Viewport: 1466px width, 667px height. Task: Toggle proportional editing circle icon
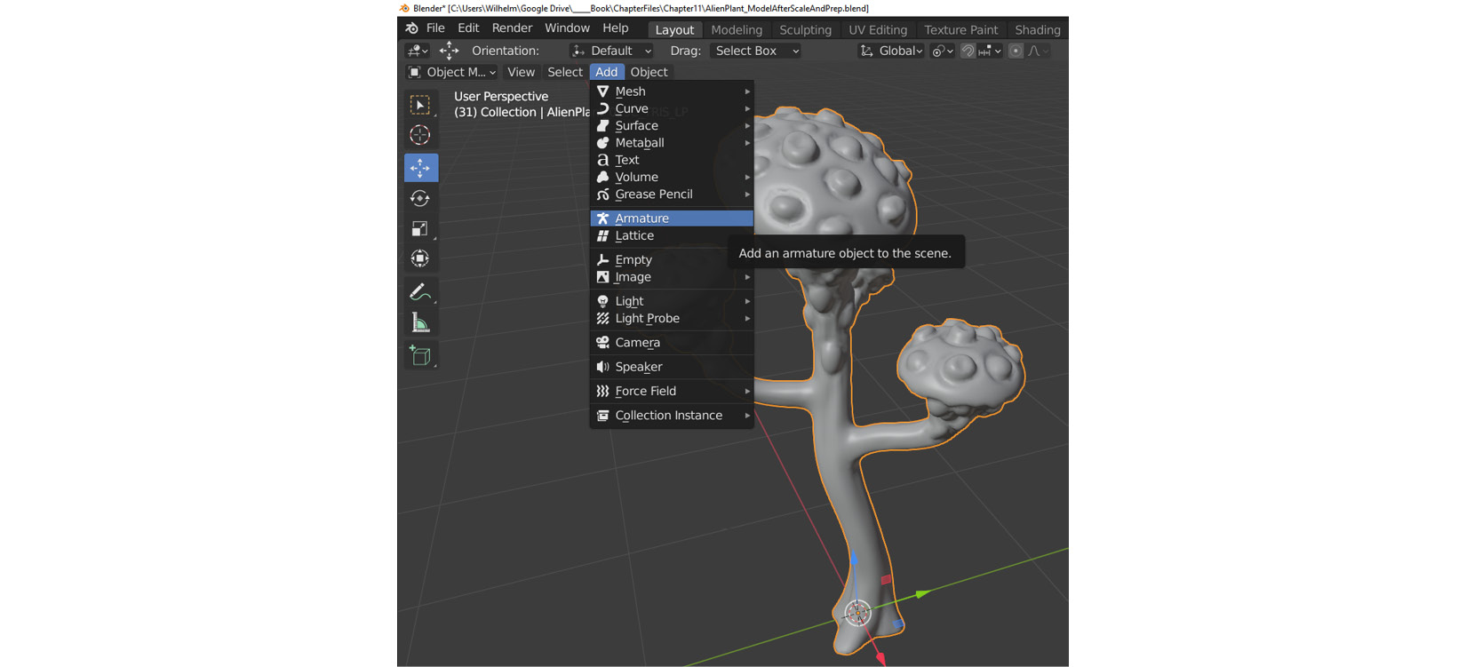(1016, 51)
